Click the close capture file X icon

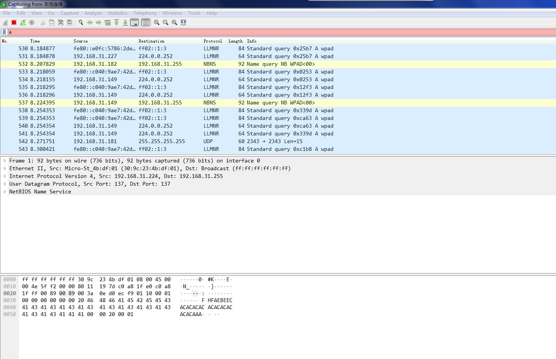61,22
